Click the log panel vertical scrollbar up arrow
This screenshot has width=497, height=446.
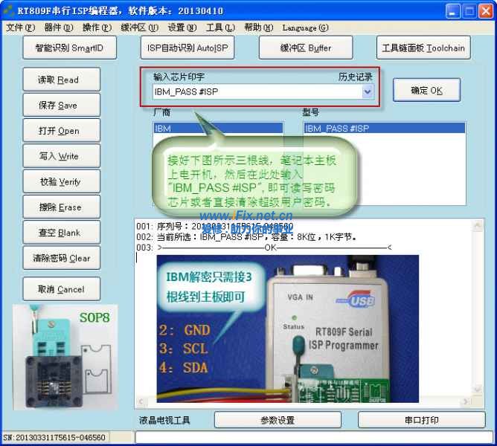click(478, 225)
